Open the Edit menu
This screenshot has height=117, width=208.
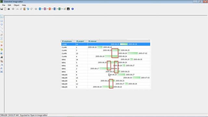point(9,5)
